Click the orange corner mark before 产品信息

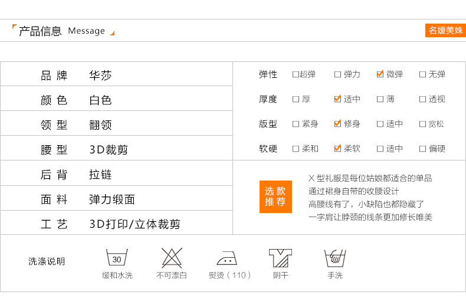point(15,27)
